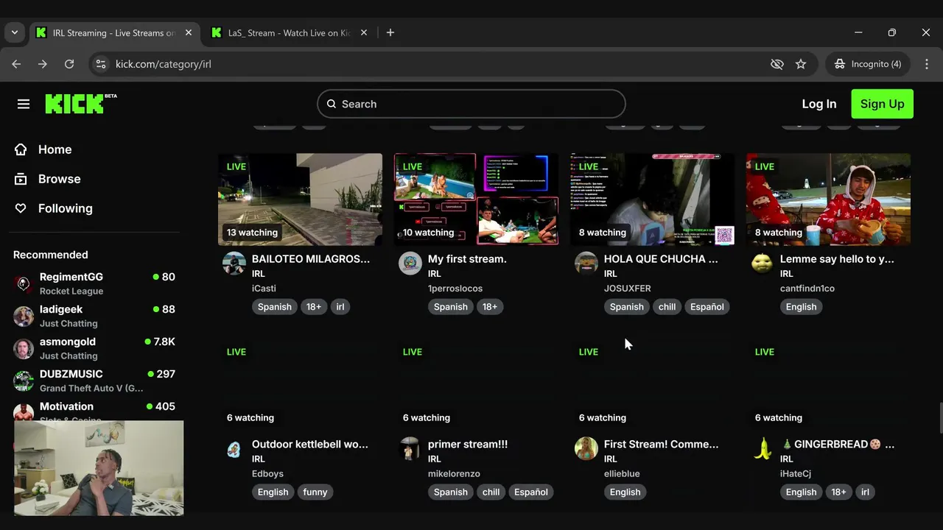Image resolution: width=943 pixels, height=530 pixels.
Task: Click the Log In button
Action: click(819, 104)
